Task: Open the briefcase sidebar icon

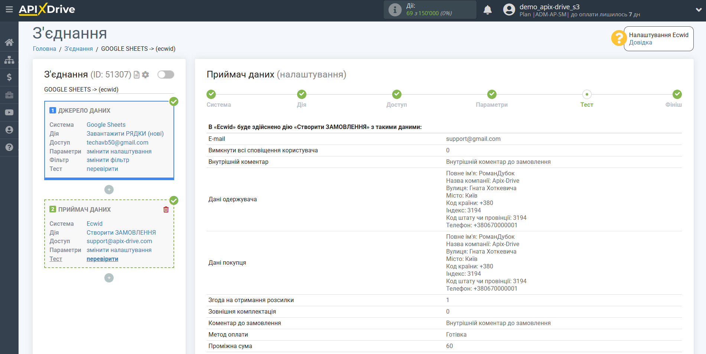Action: [x=9, y=95]
